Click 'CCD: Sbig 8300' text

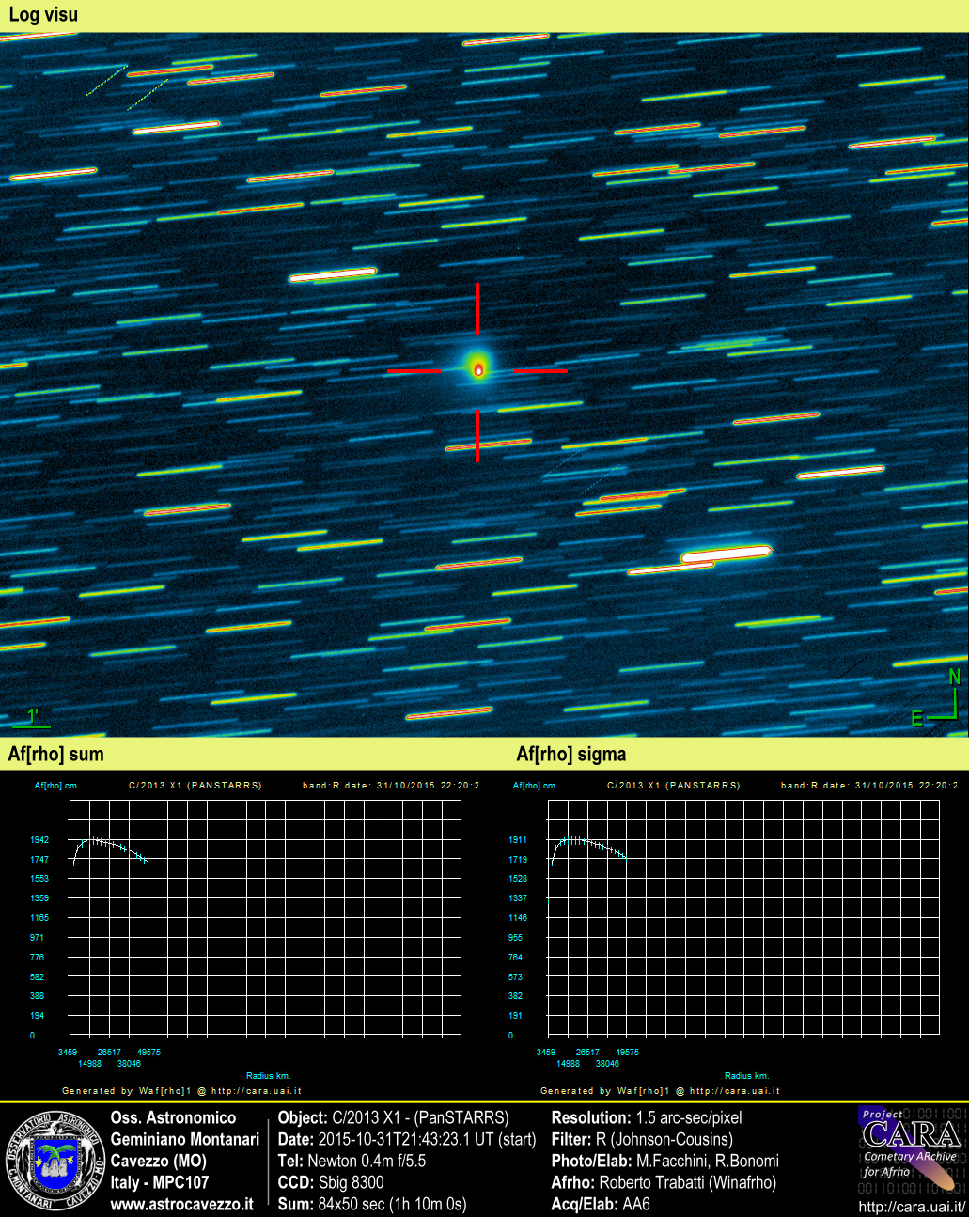click(x=331, y=1182)
